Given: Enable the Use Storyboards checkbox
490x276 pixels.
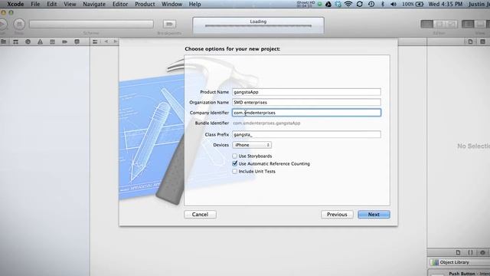Looking at the screenshot, I should point(235,156).
